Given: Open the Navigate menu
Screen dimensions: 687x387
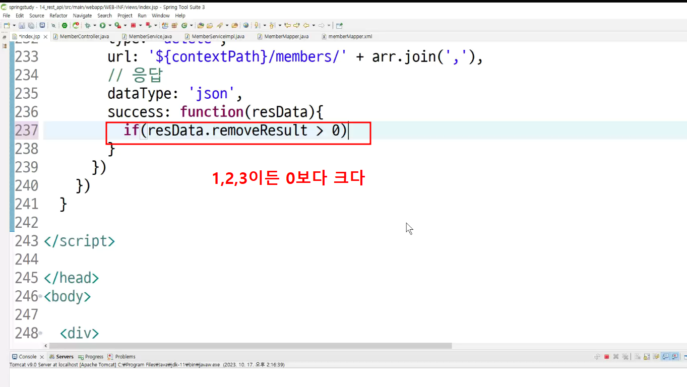Looking at the screenshot, I should tap(82, 16).
